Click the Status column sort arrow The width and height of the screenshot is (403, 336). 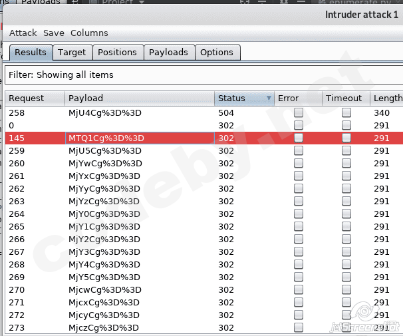[x=269, y=98]
